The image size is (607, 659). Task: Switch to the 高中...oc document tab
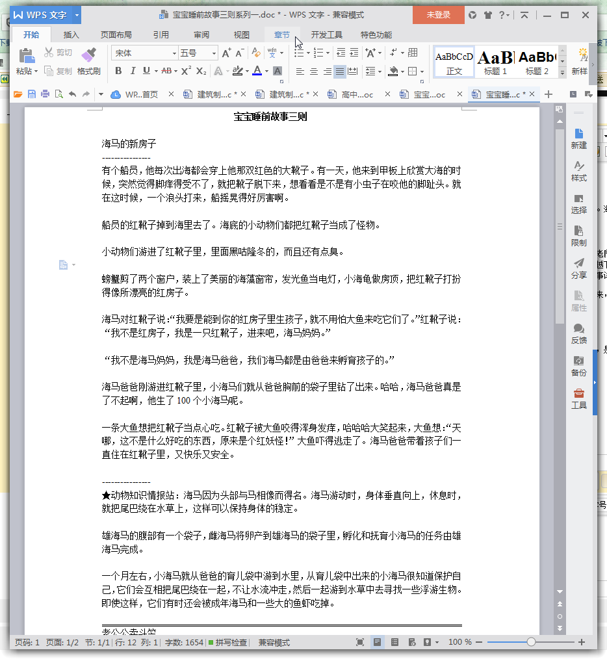click(357, 95)
